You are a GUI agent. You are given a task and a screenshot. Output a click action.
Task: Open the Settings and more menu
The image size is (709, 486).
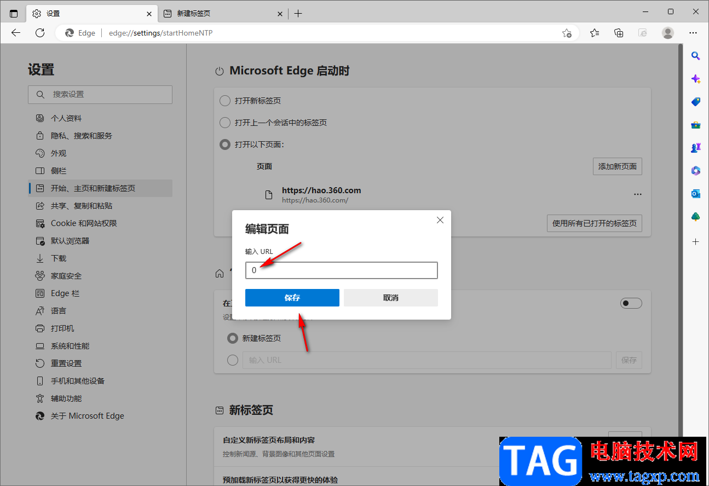[693, 33]
